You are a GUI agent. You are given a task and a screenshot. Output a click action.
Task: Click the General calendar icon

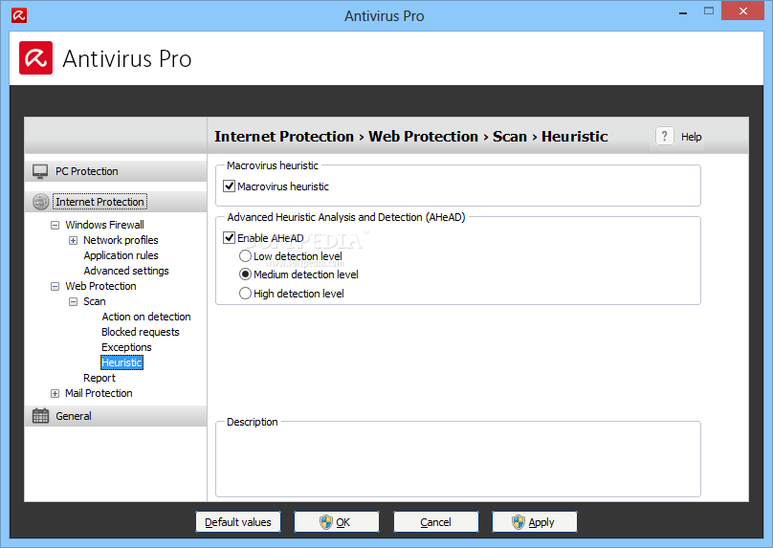coord(40,416)
